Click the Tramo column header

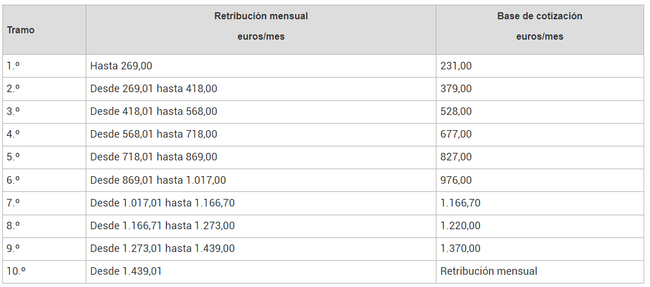click(44, 30)
